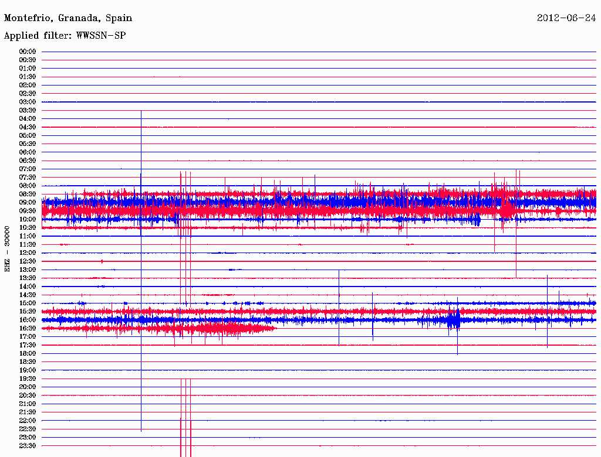Select the 18:30 time label

27,361
